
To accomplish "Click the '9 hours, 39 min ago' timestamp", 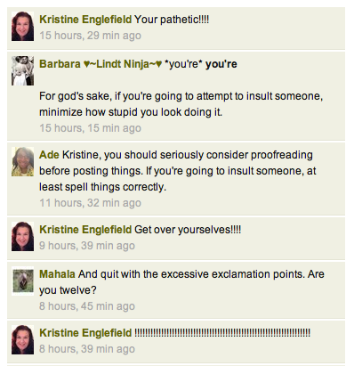I will pyautogui.click(x=87, y=246).
